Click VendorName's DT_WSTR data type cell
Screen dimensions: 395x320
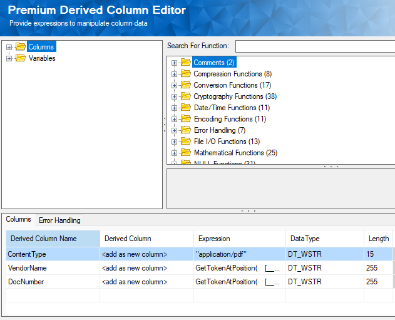pos(325,268)
